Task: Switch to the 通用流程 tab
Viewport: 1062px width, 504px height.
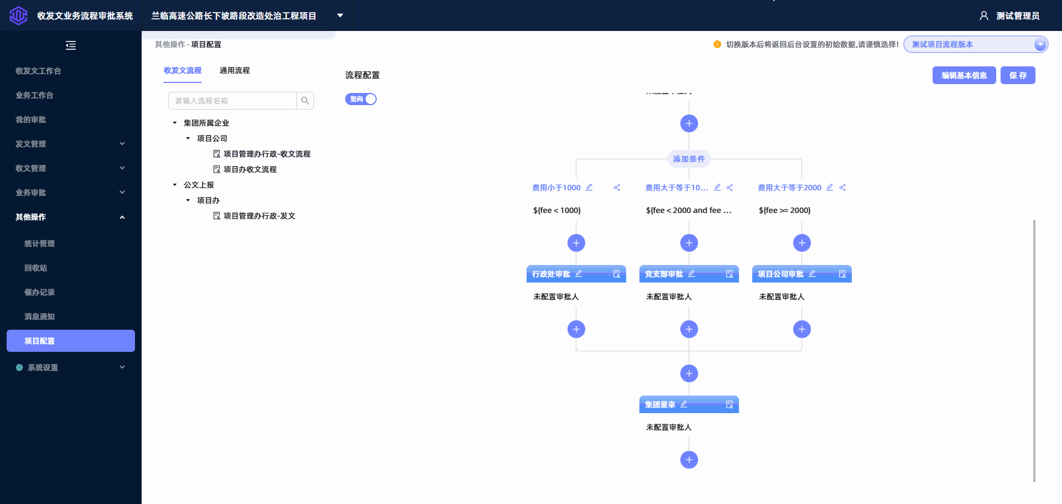Action: 234,71
